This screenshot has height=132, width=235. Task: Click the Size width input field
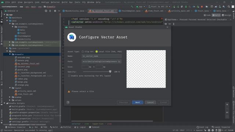pos(85,67)
